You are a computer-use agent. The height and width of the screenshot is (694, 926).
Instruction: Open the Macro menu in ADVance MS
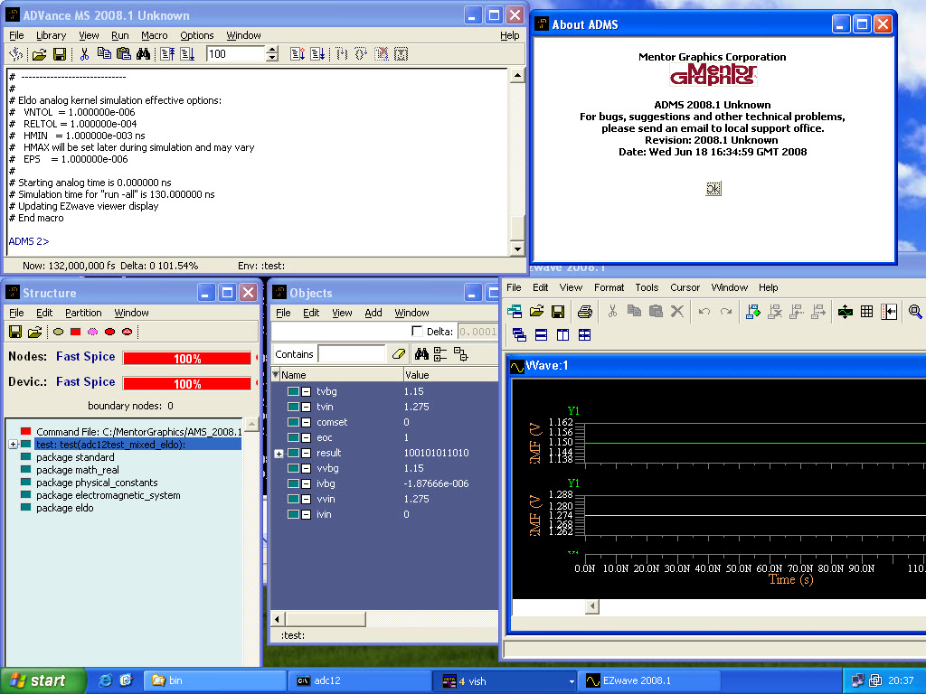point(154,35)
